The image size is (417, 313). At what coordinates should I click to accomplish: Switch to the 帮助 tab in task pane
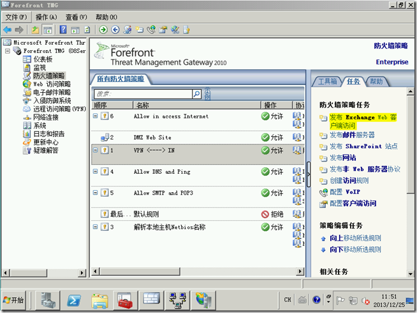[376, 81]
